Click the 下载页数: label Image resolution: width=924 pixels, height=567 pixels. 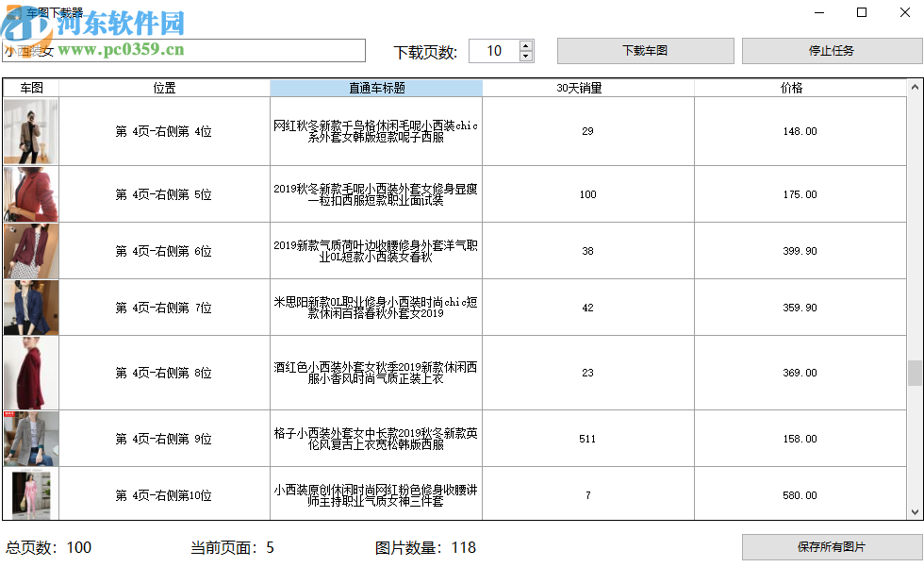coord(425,53)
